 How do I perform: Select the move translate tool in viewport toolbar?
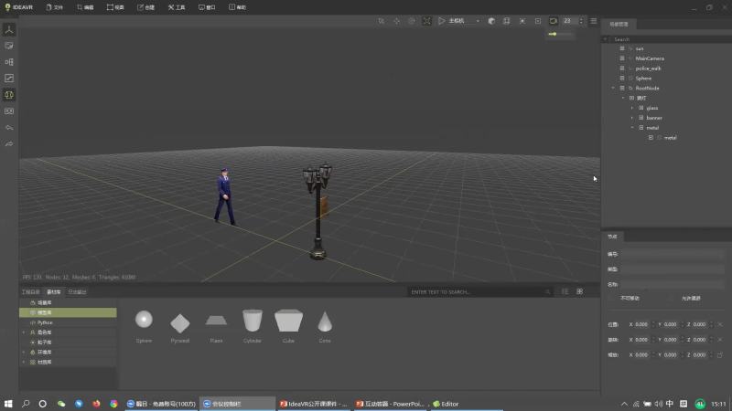[396, 21]
